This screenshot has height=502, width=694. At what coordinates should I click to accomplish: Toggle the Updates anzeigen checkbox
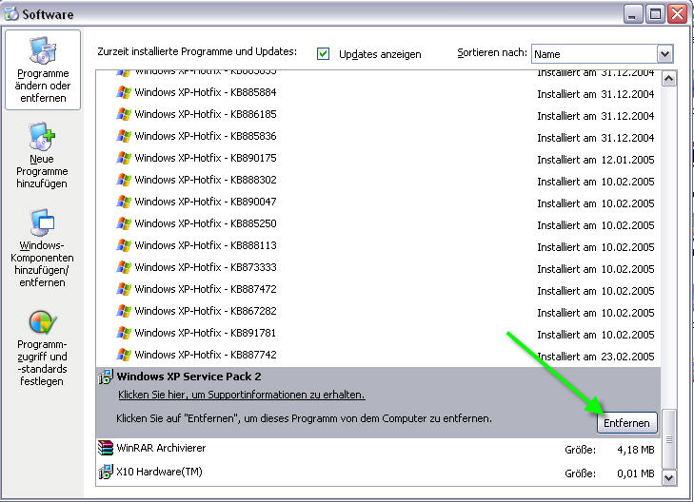(x=323, y=54)
